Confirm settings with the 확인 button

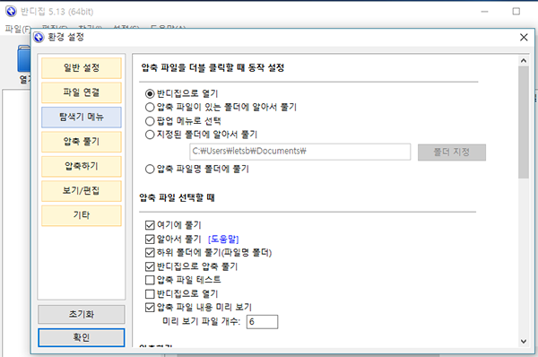[x=82, y=337]
